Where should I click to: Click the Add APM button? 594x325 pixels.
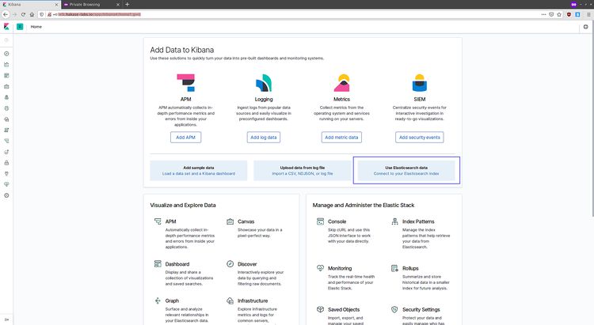(185, 138)
